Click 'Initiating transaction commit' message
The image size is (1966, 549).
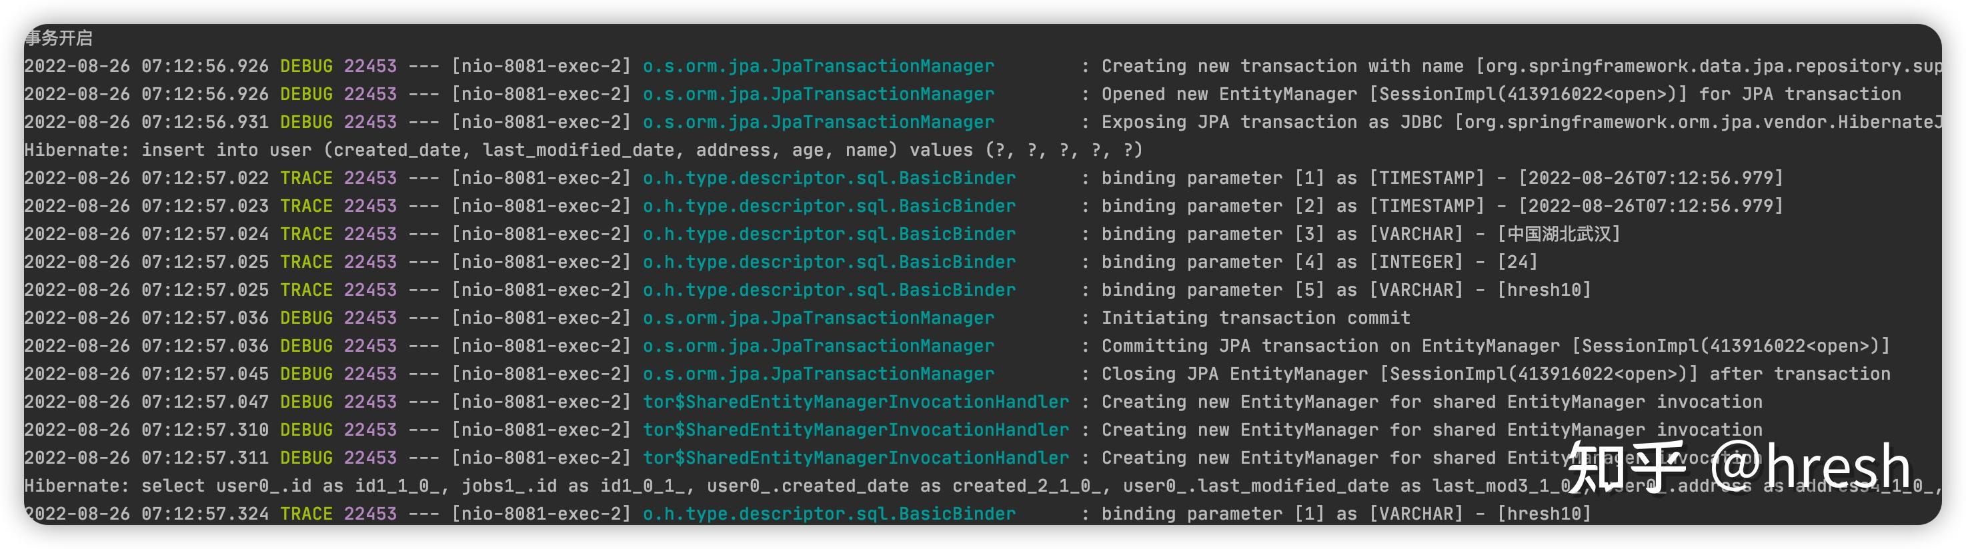[1256, 318]
